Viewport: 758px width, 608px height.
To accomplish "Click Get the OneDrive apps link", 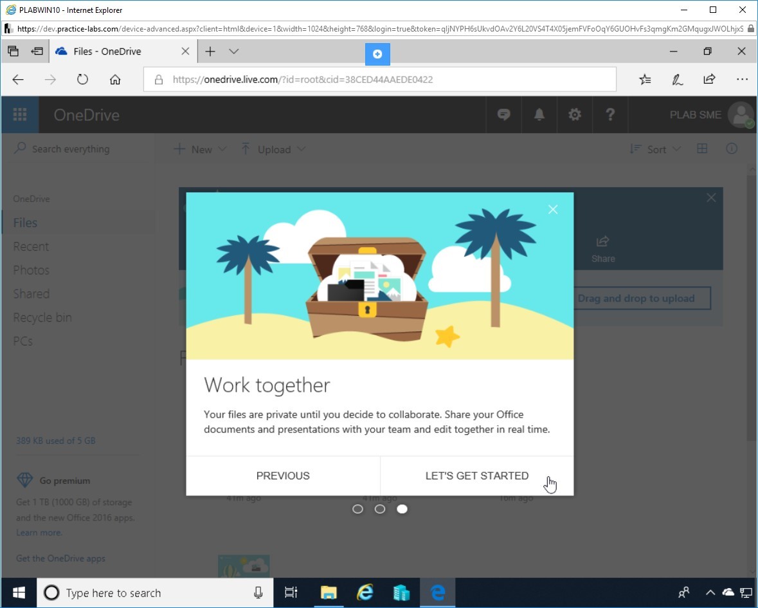I will tap(60, 558).
